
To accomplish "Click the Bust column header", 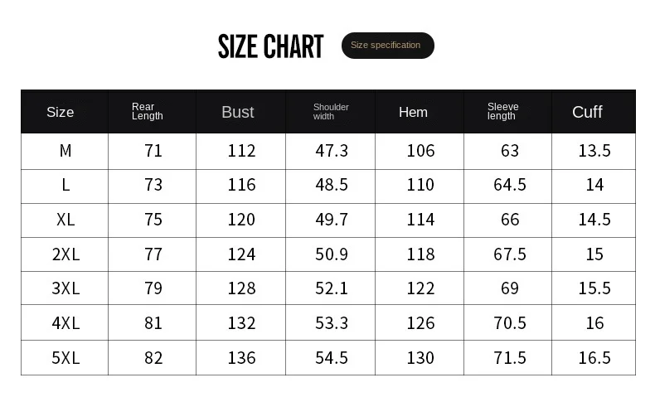I will [238, 112].
